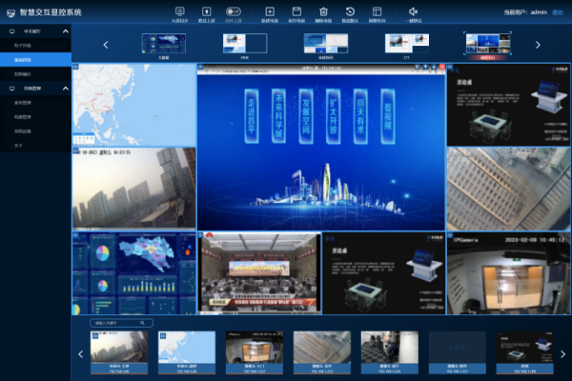Image resolution: width=572 pixels, height=381 pixels.
Task: Select the highlighted blue sidebar menu item
Action: pos(35,59)
